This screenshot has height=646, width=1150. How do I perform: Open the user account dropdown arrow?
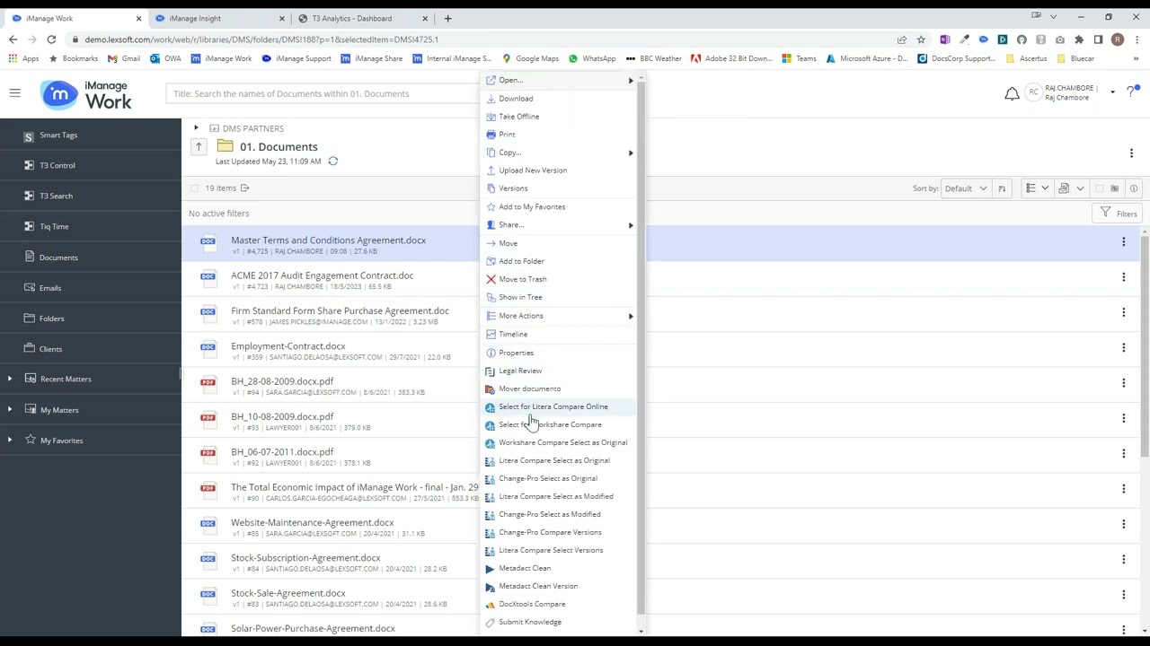pyautogui.click(x=1112, y=92)
